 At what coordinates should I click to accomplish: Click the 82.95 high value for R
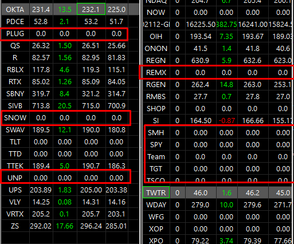(x=91, y=58)
